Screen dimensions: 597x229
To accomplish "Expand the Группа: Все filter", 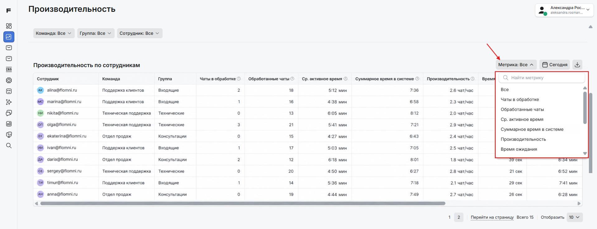I will 96,33.
